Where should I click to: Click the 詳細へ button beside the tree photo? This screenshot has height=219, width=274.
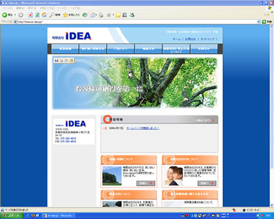point(146,183)
